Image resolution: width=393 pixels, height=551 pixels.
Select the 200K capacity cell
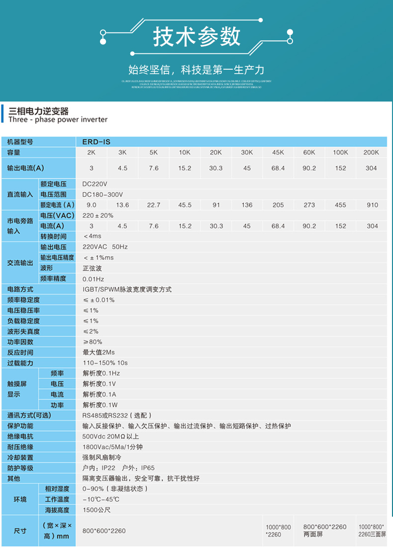coord(371,152)
